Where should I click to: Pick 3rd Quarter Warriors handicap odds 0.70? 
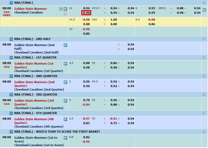[x=86, y=100]
